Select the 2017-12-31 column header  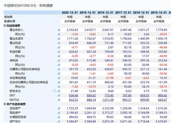pos(123,12)
